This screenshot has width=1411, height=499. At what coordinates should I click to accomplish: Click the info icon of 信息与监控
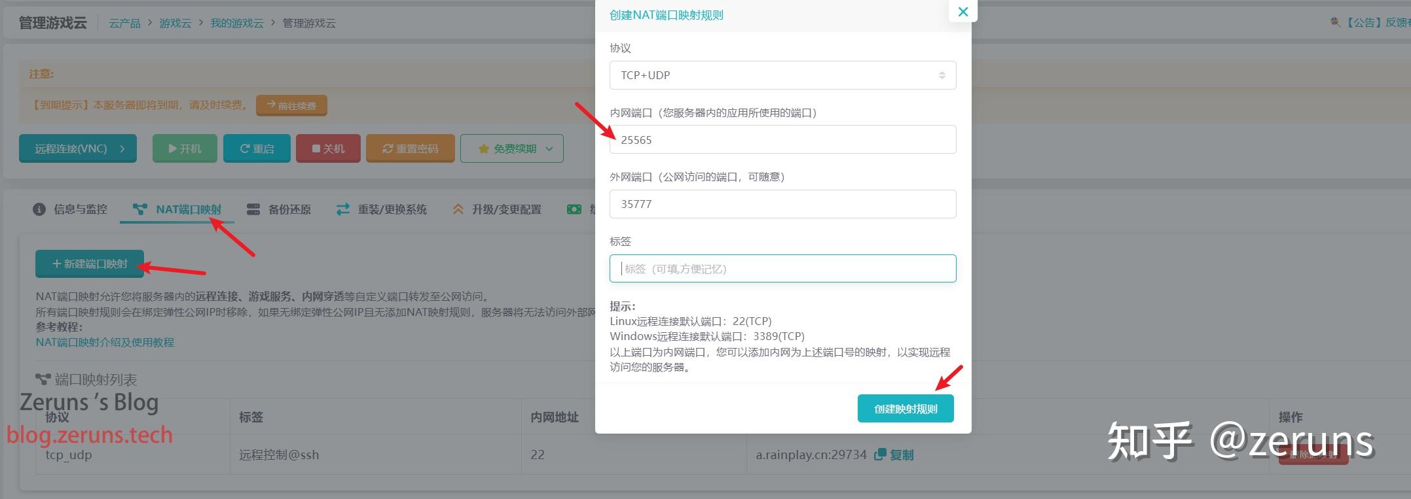[x=39, y=209]
